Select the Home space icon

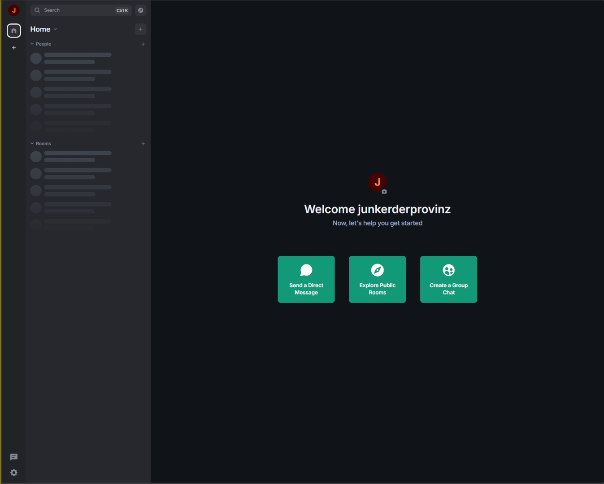(14, 30)
